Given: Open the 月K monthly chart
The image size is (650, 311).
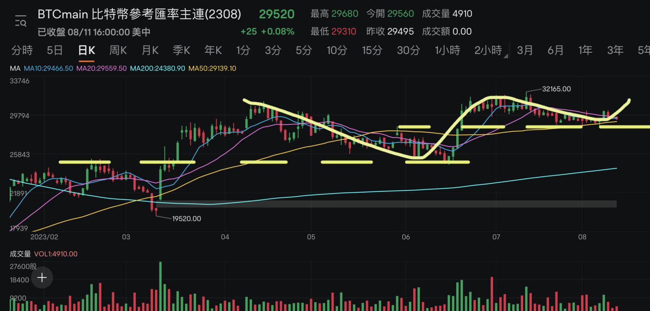Looking at the screenshot, I should click(150, 50).
